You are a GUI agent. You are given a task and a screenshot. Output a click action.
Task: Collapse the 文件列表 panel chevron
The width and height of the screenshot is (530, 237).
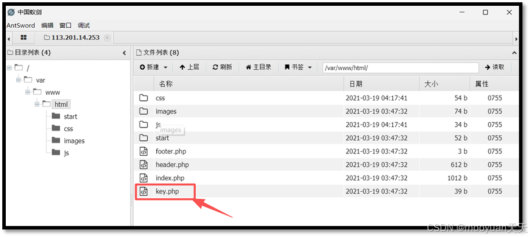pyautogui.click(x=514, y=53)
